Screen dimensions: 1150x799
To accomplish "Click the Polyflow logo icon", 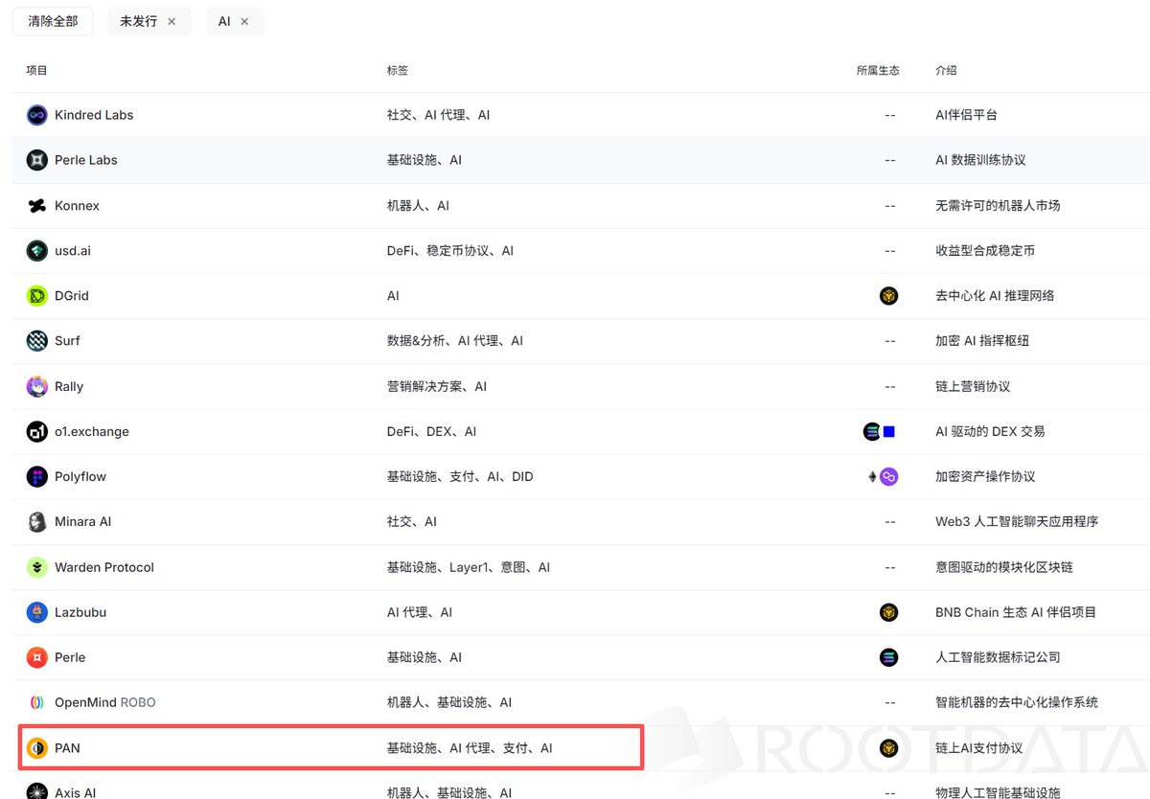I will 36,477.
